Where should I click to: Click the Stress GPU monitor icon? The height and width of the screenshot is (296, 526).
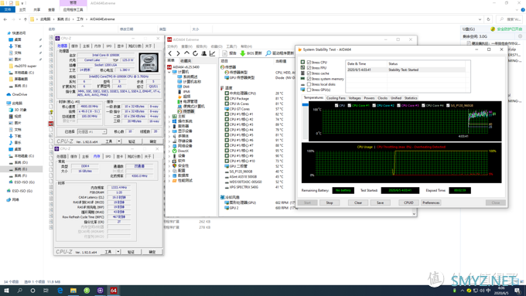pyautogui.click(x=302, y=90)
